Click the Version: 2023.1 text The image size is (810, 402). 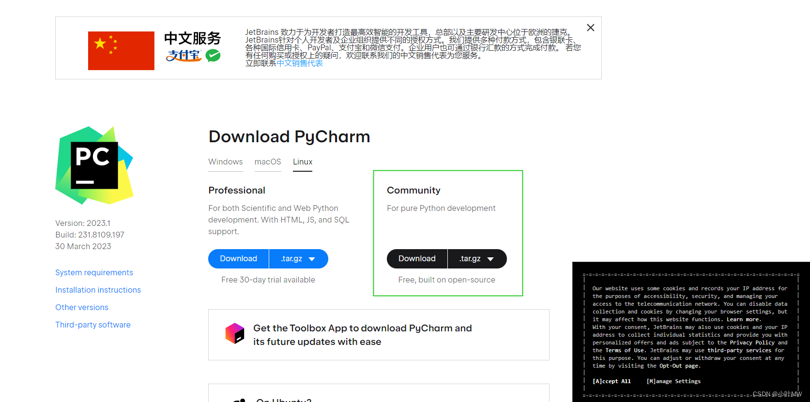pyautogui.click(x=83, y=223)
